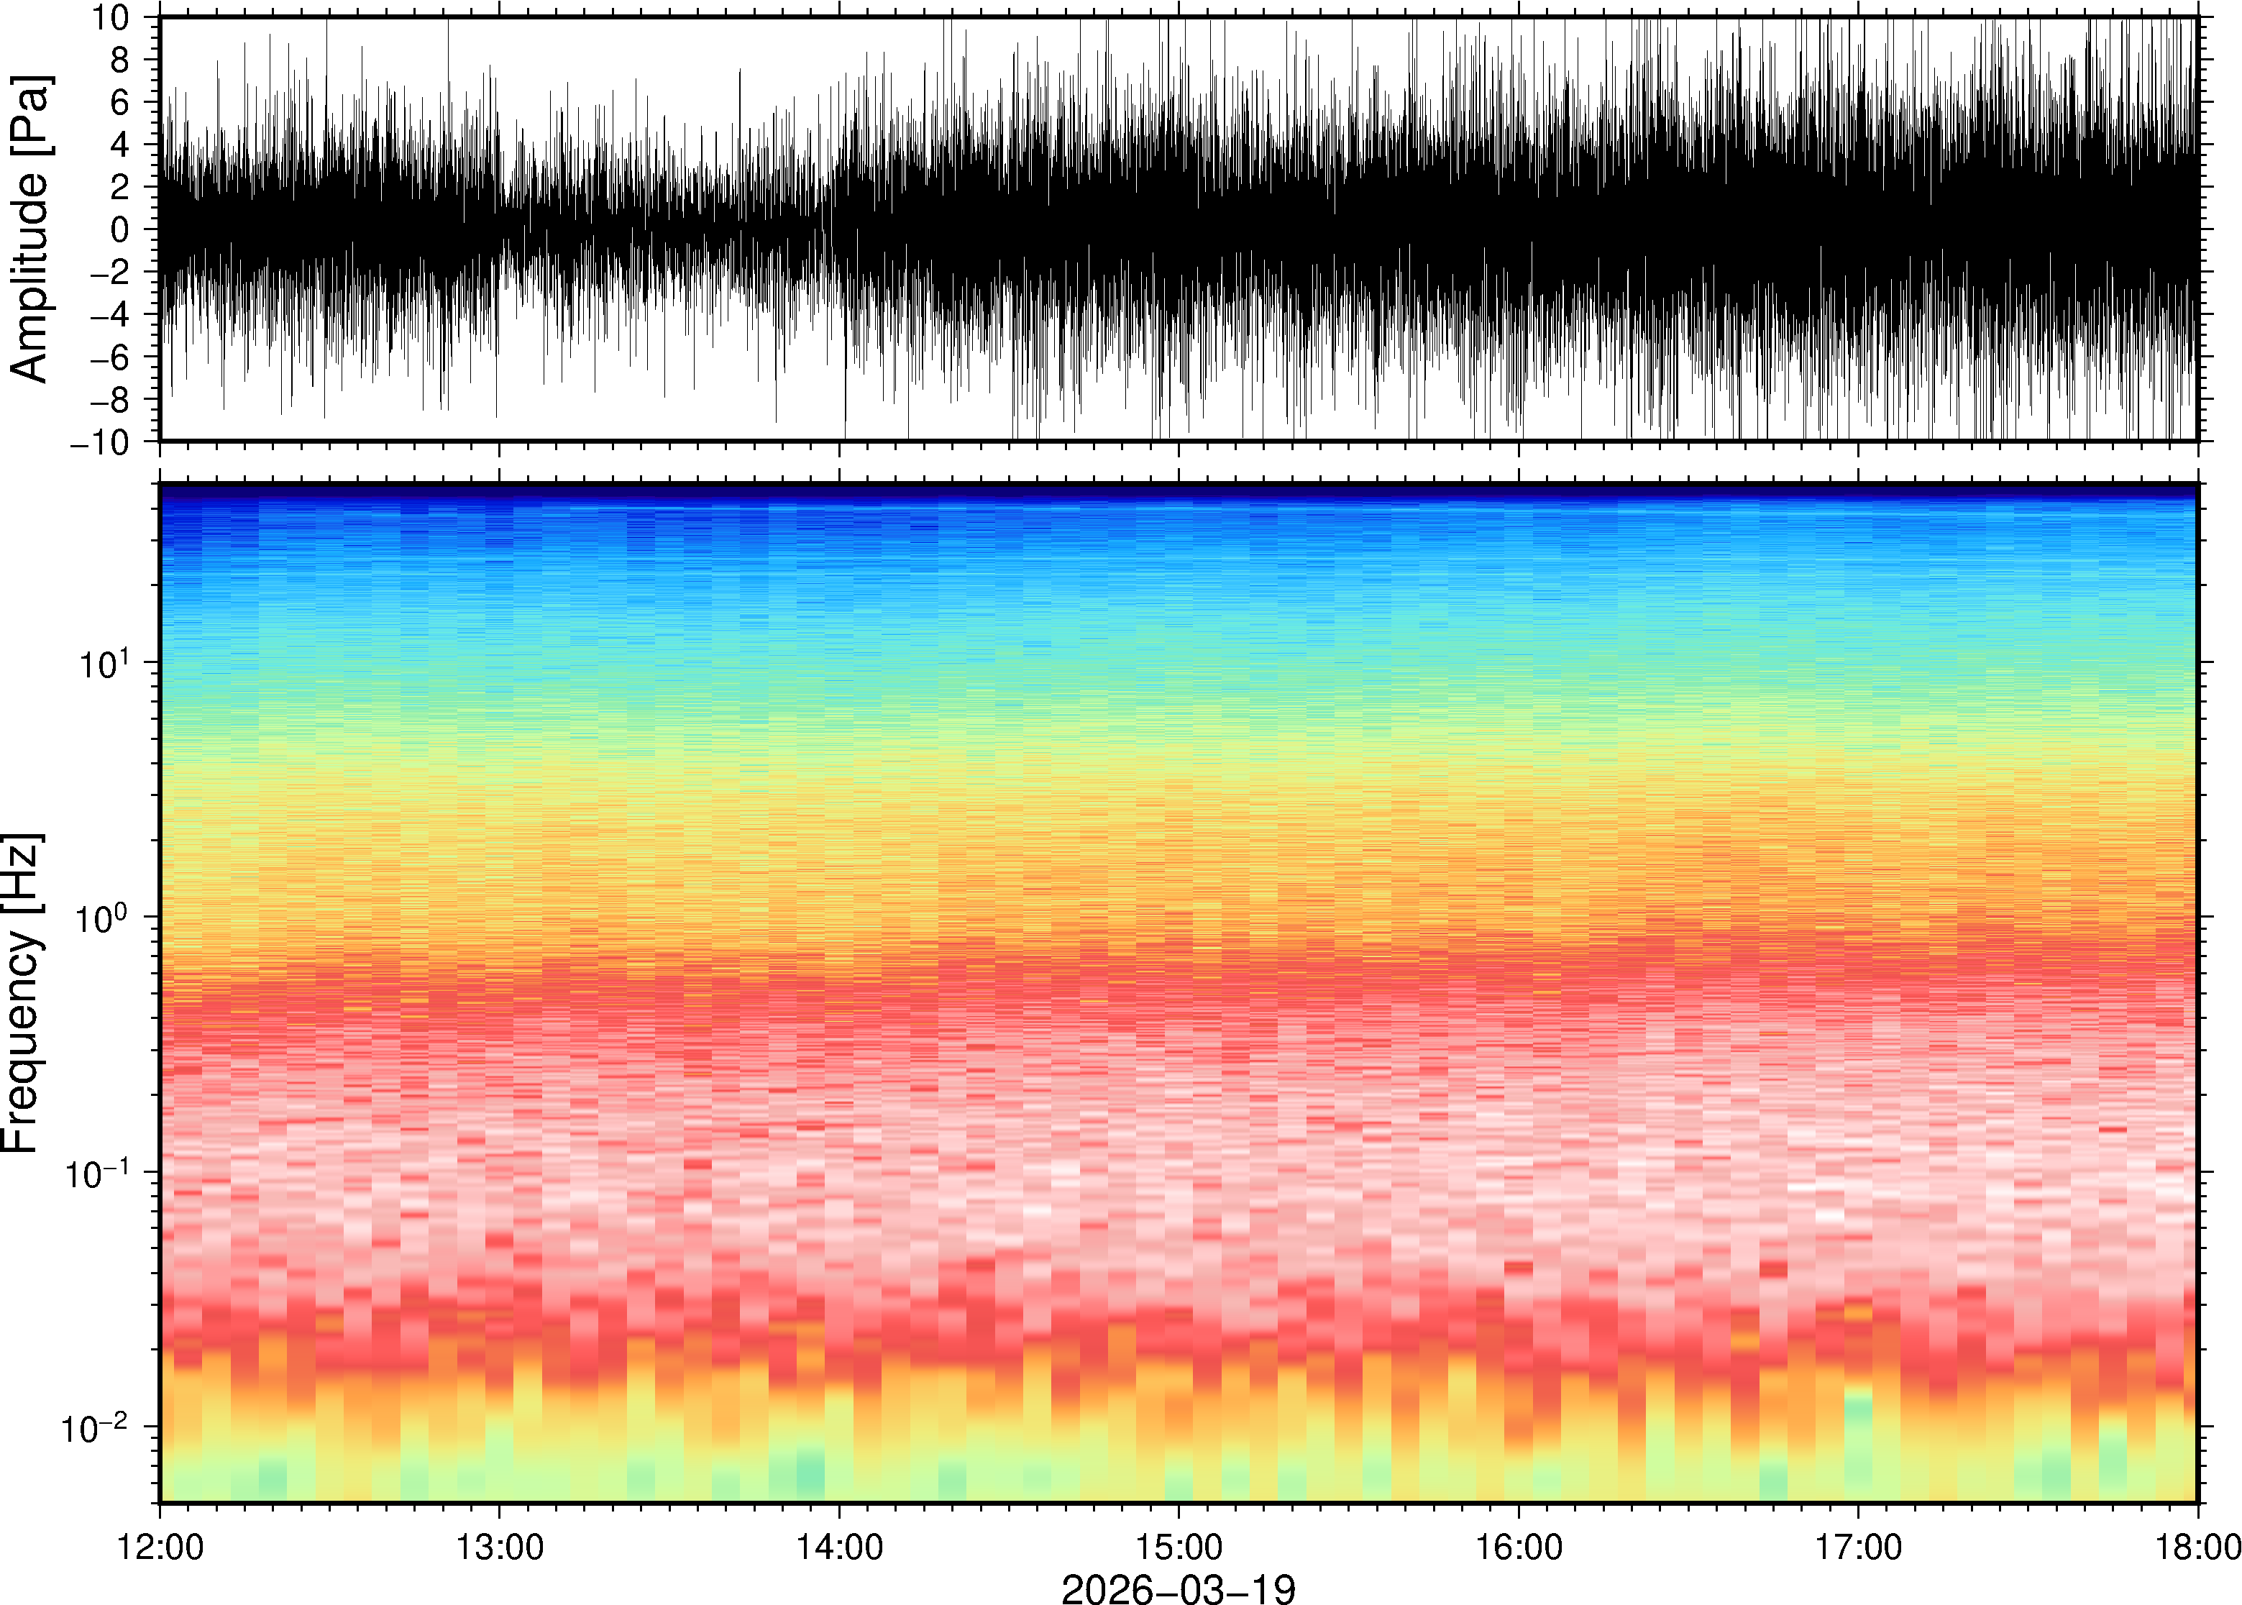This screenshot has height=1605, width=2242.
Task: Click the 14:00 time axis label
Action: (x=840, y=1547)
